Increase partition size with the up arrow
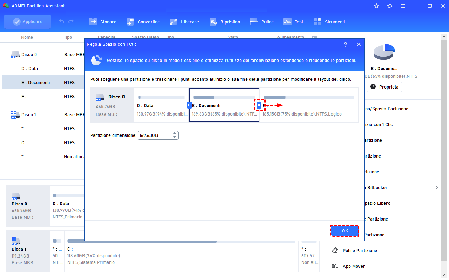Image resolution: width=449 pixels, height=280 pixels. 175,133
